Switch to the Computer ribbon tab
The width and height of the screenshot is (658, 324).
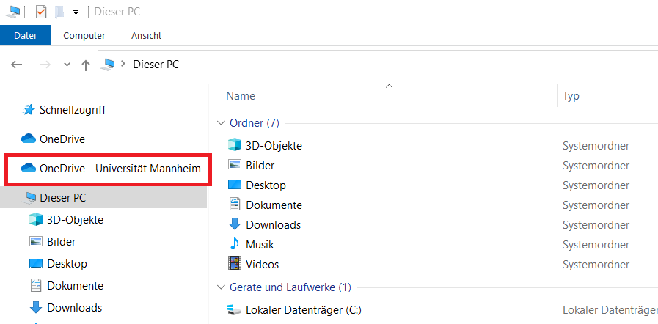[84, 36]
